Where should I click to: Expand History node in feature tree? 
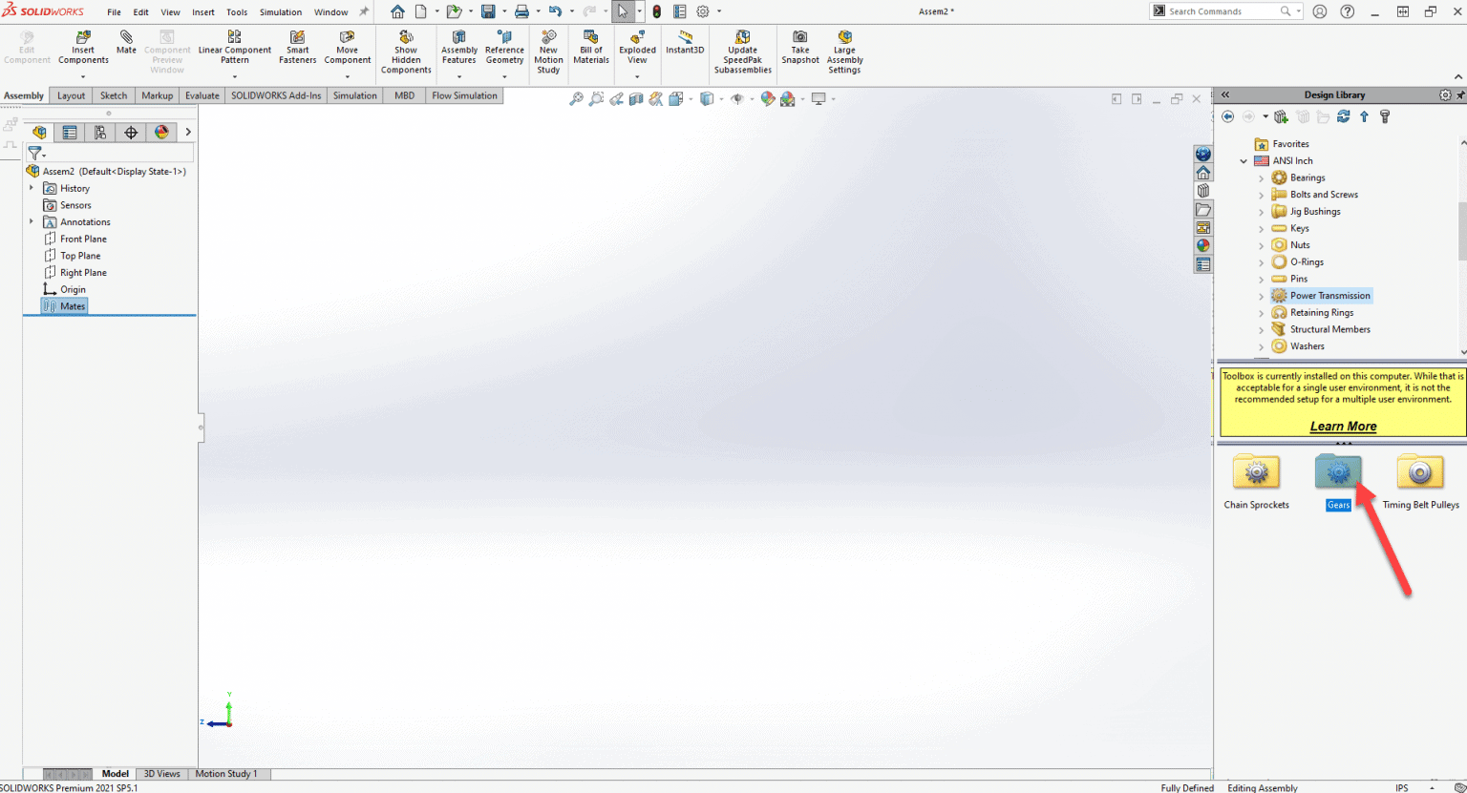click(32, 188)
